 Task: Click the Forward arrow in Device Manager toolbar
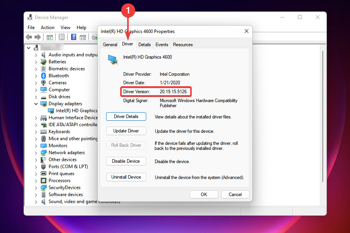[37, 37]
